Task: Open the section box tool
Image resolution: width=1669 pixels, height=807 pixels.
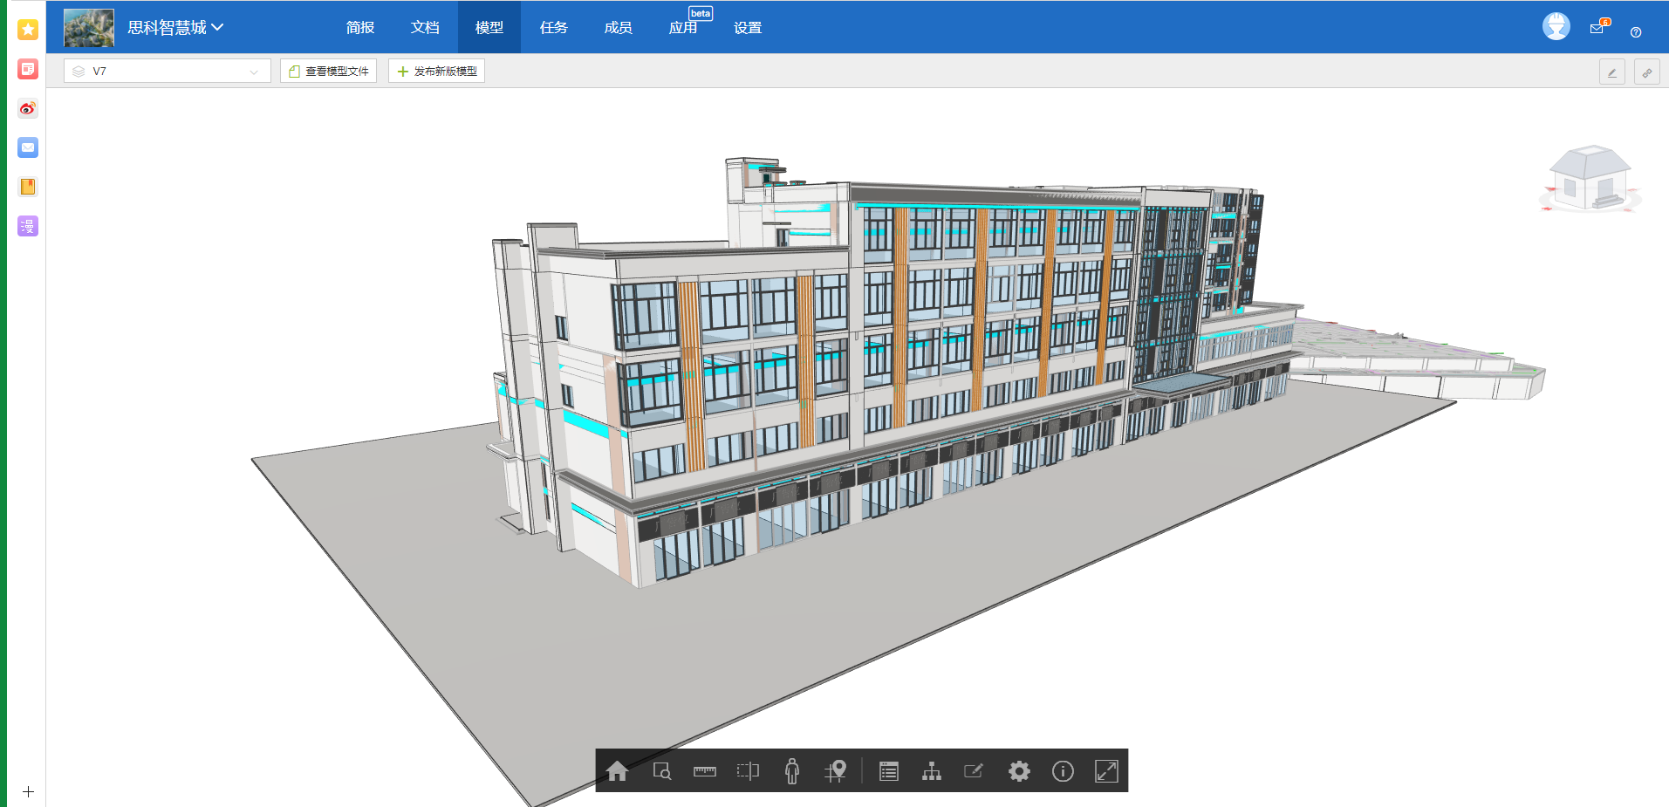Action: point(748,771)
